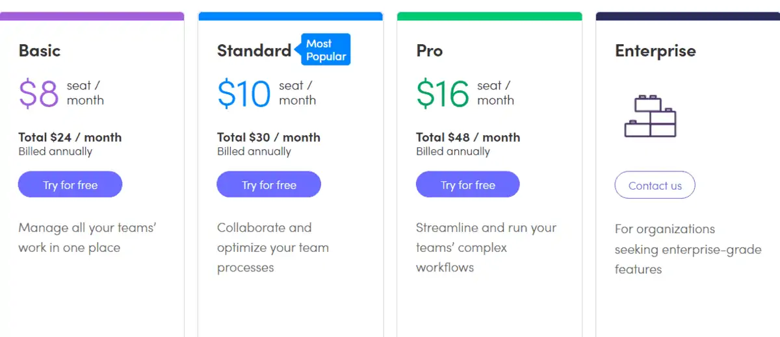The width and height of the screenshot is (780, 337).
Task: Click the Enterprise description about enterprise-grade features
Action: pos(688,249)
